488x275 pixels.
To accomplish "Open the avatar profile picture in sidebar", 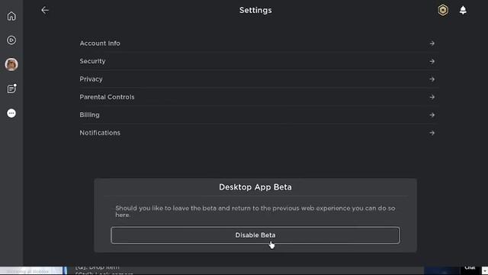I will pyautogui.click(x=11, y=64).
